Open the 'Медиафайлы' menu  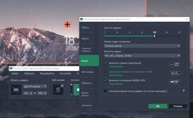(47, 73)
